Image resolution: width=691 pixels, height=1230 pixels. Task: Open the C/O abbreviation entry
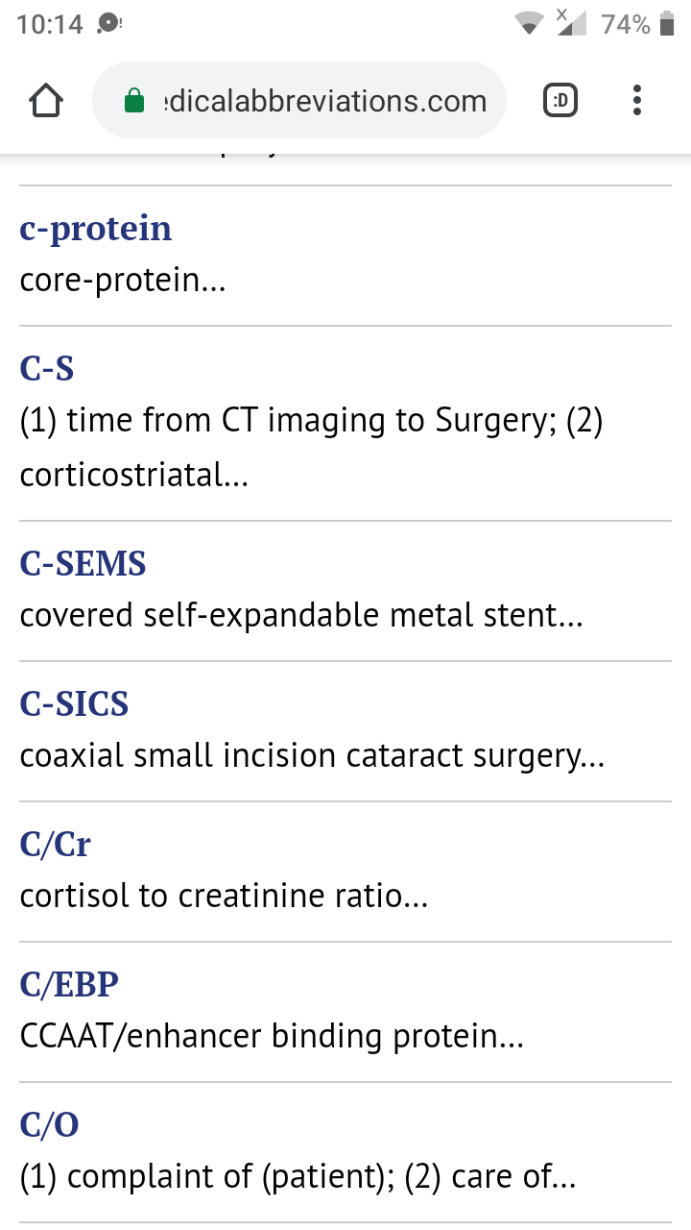click(50, 1124)
